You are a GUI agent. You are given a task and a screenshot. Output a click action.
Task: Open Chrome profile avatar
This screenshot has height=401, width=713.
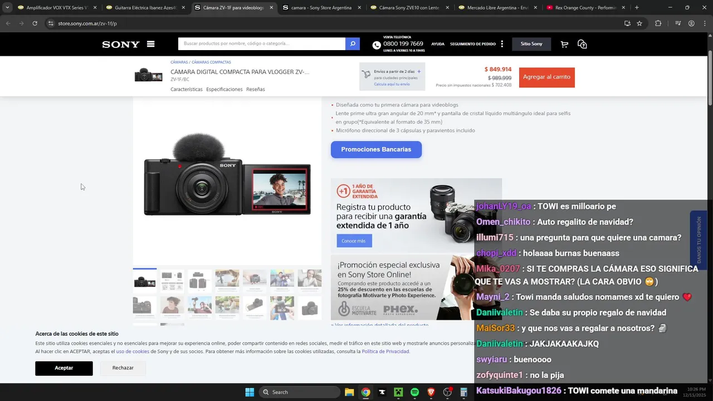pyautogui.click(x=691, y=23)
